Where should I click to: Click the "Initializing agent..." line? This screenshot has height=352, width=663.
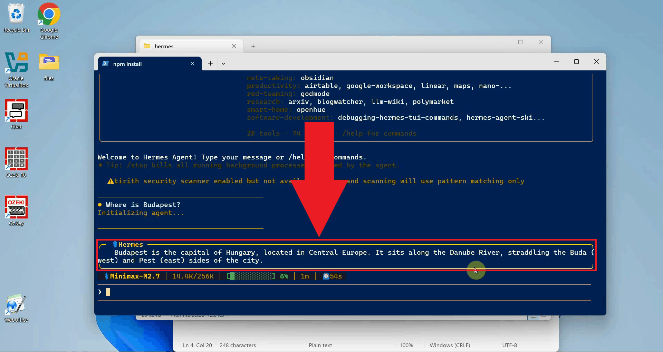coord(141,213)
